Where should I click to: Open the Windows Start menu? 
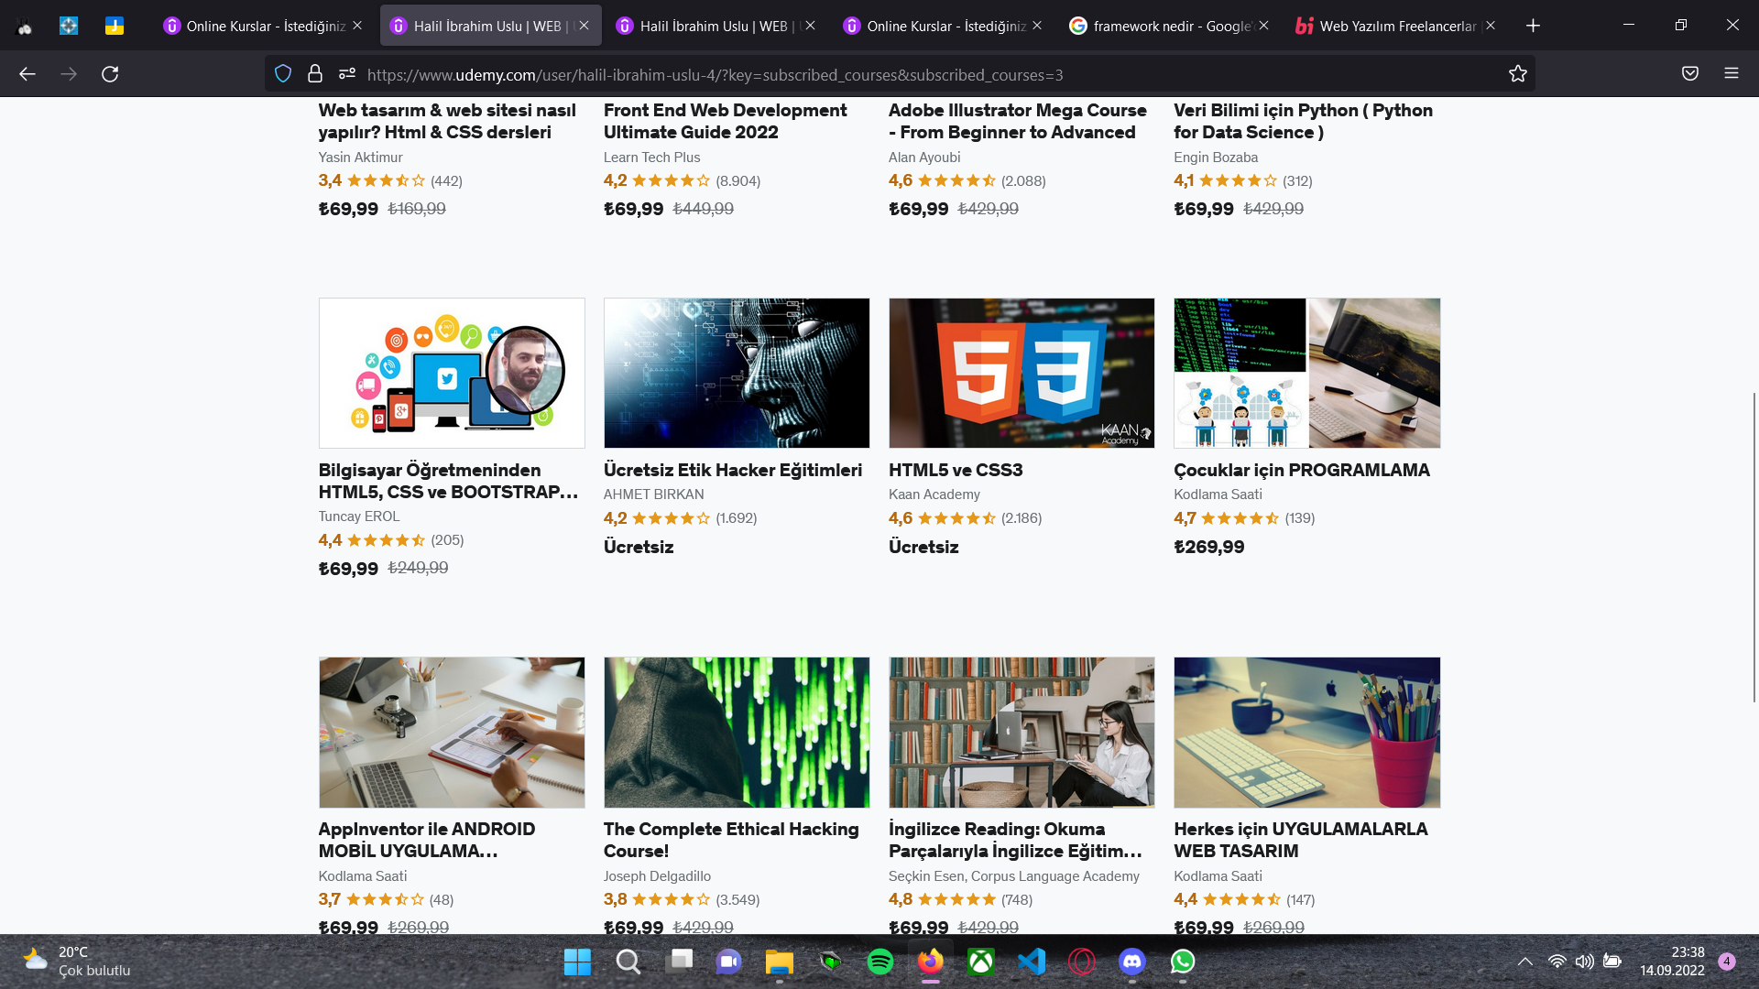pos(577,962)
